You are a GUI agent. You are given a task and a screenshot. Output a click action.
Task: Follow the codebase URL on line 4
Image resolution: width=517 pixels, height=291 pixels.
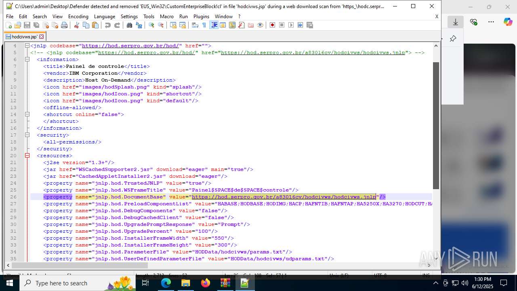pos(130,46)
